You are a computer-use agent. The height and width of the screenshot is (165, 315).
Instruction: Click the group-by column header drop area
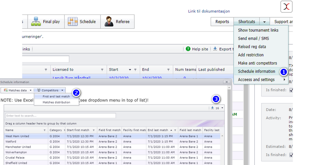(x=114, y=123)
